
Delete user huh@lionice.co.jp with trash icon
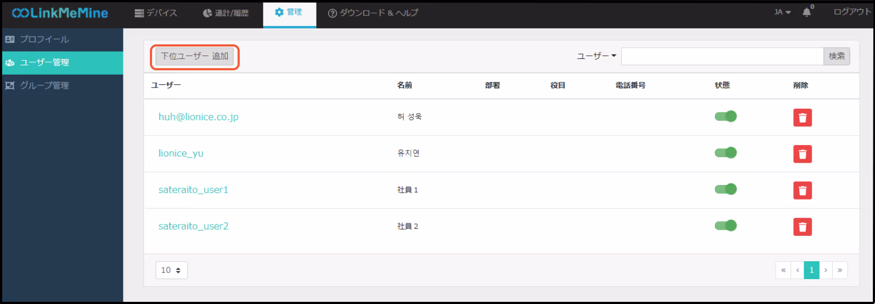pos(802,117)
